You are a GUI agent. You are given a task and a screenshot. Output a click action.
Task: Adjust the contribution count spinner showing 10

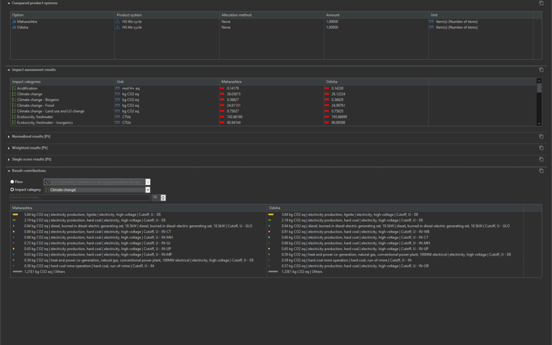(163, 197)
